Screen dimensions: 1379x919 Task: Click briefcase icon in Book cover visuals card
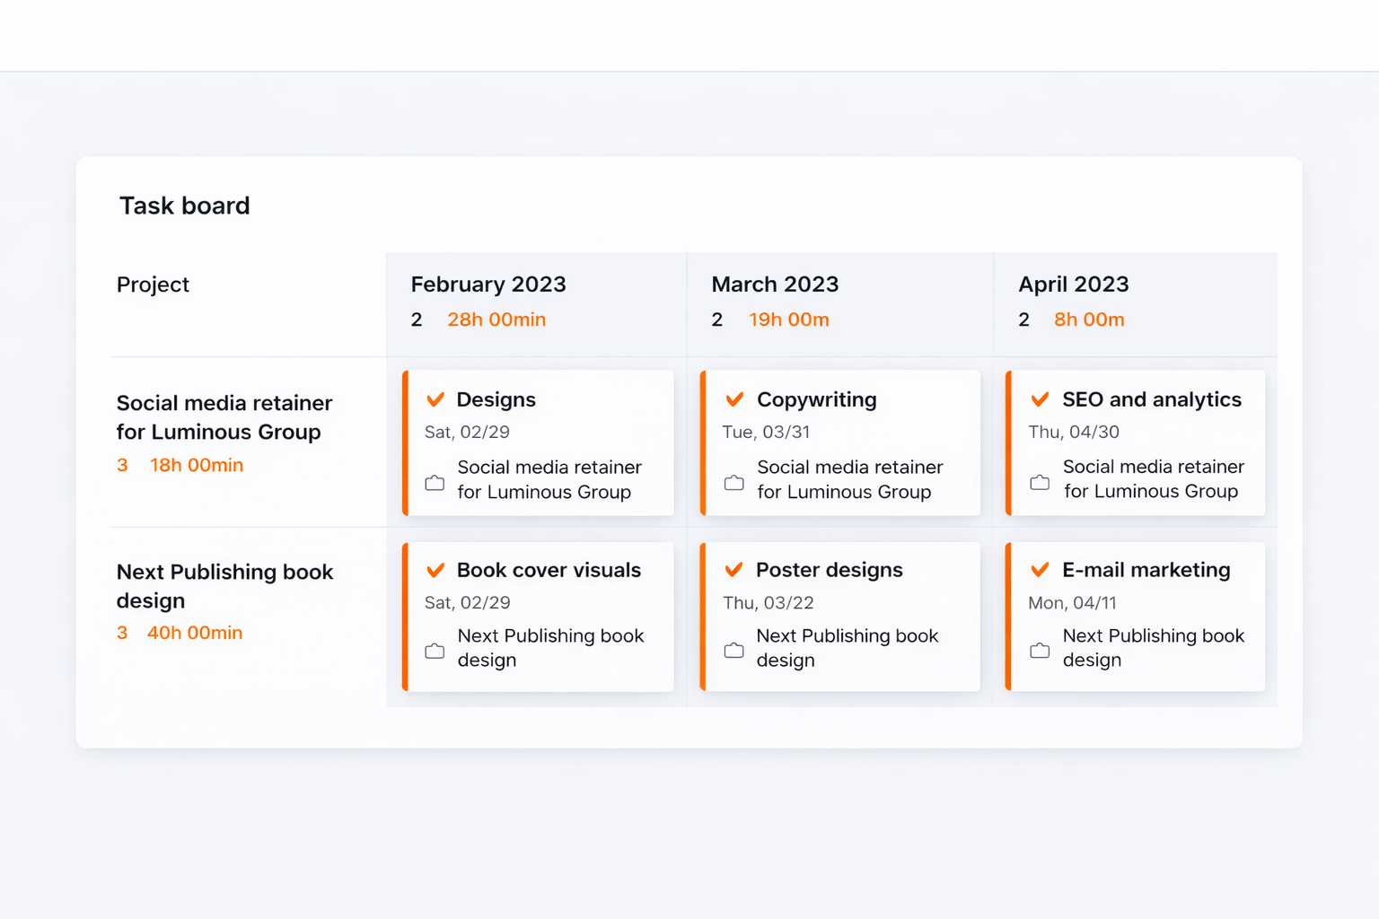click(435, 651)
